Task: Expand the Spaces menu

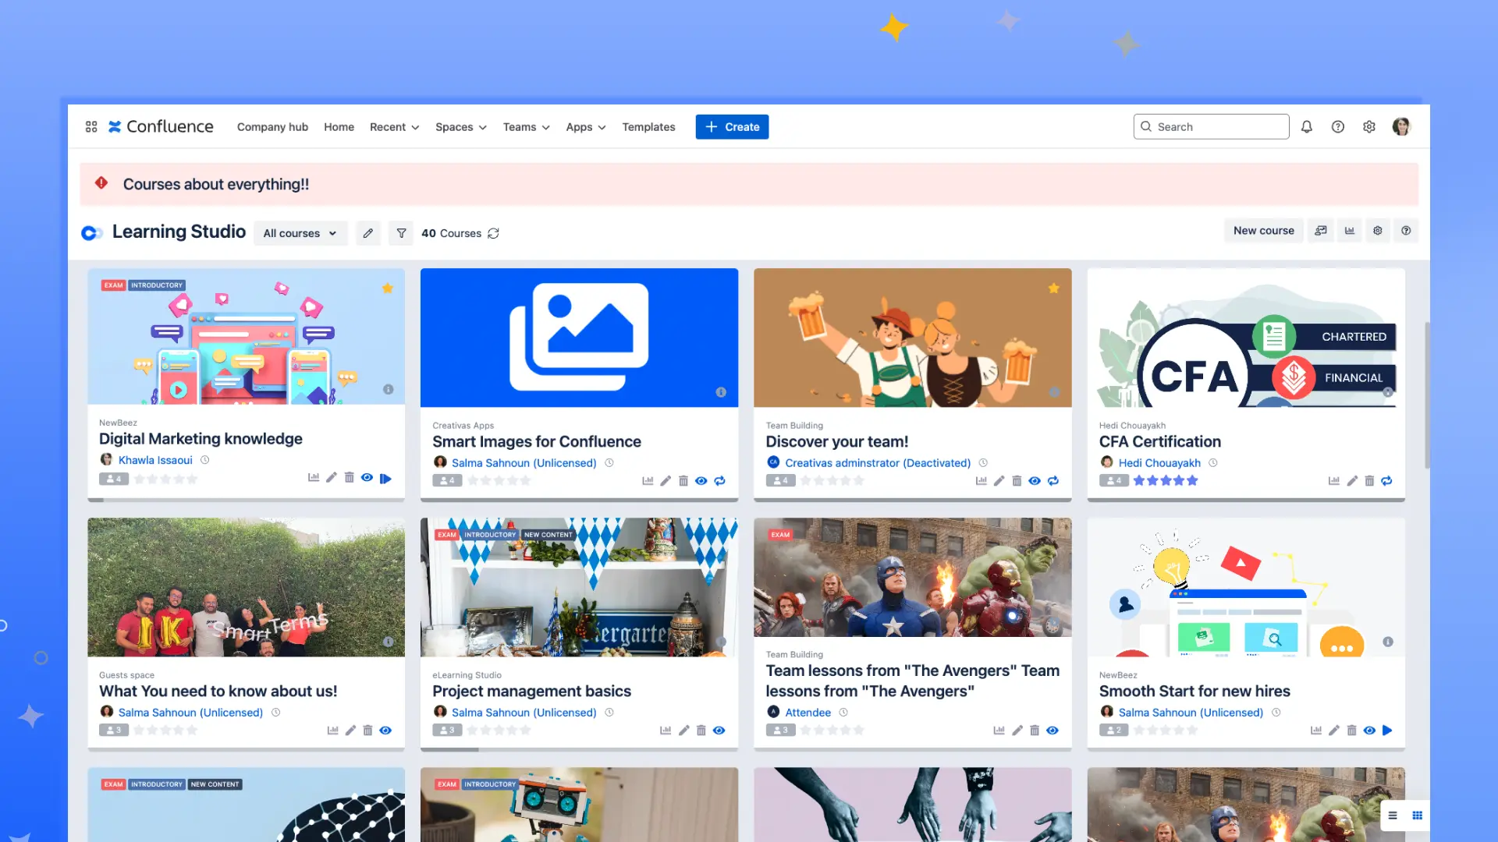Action: point(460,126)
